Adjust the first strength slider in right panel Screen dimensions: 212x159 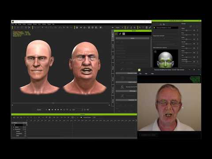(x=186, y=30)
